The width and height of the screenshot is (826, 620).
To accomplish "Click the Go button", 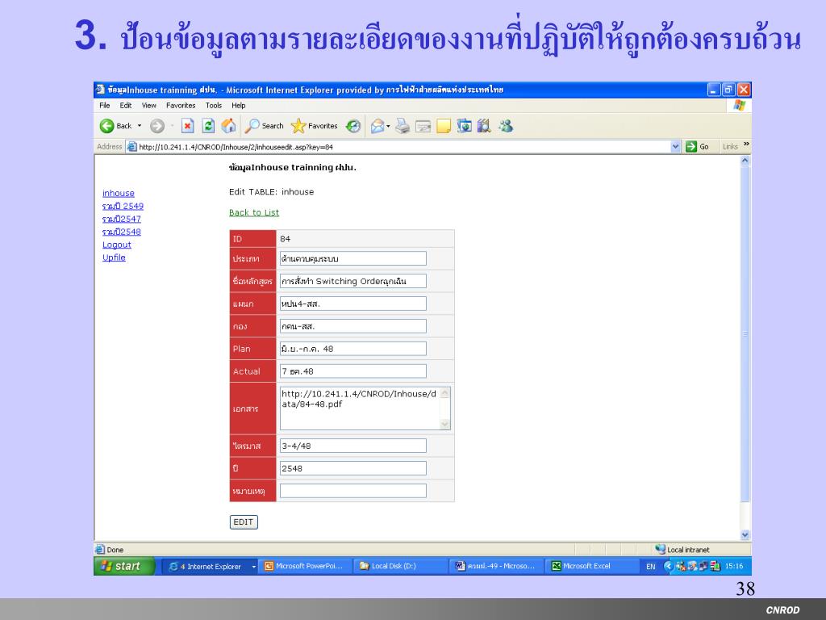I will point(697,147).
